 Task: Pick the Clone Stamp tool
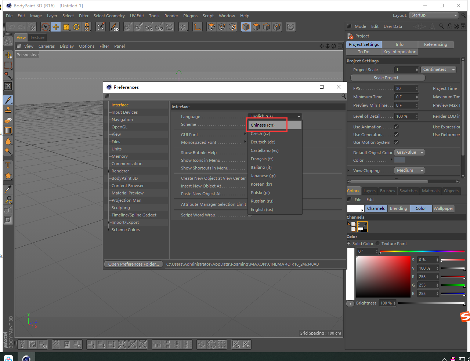(8, 110)
